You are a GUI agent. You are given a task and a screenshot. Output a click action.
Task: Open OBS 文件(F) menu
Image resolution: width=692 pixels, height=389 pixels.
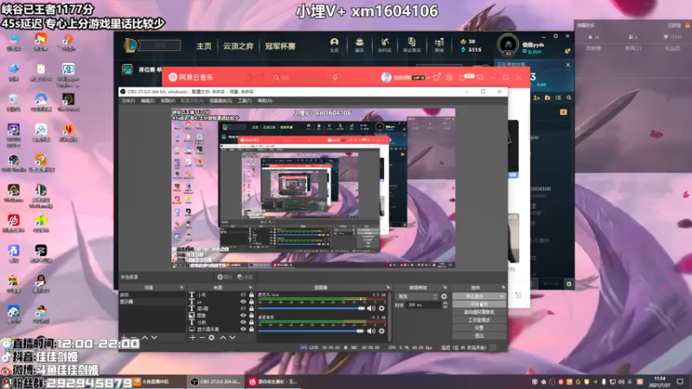128,101
